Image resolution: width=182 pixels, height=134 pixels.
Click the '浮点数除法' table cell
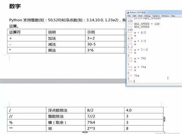pyautogui.click(x=66, y=110)
